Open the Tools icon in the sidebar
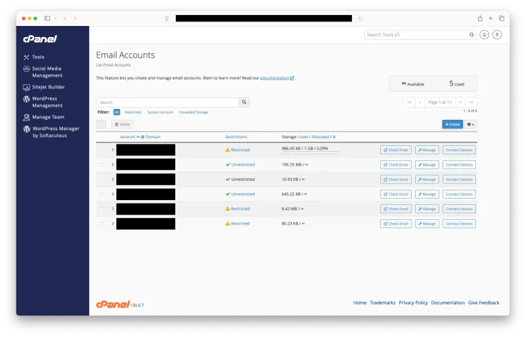Screen dimensions: 526x337 (x=27, y=58)
